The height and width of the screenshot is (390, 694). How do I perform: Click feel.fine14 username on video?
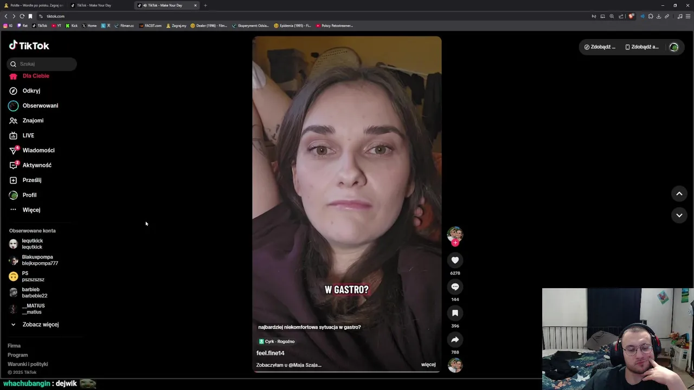click(x=271, y=353)
